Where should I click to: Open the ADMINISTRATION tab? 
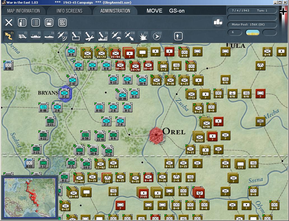115,11
